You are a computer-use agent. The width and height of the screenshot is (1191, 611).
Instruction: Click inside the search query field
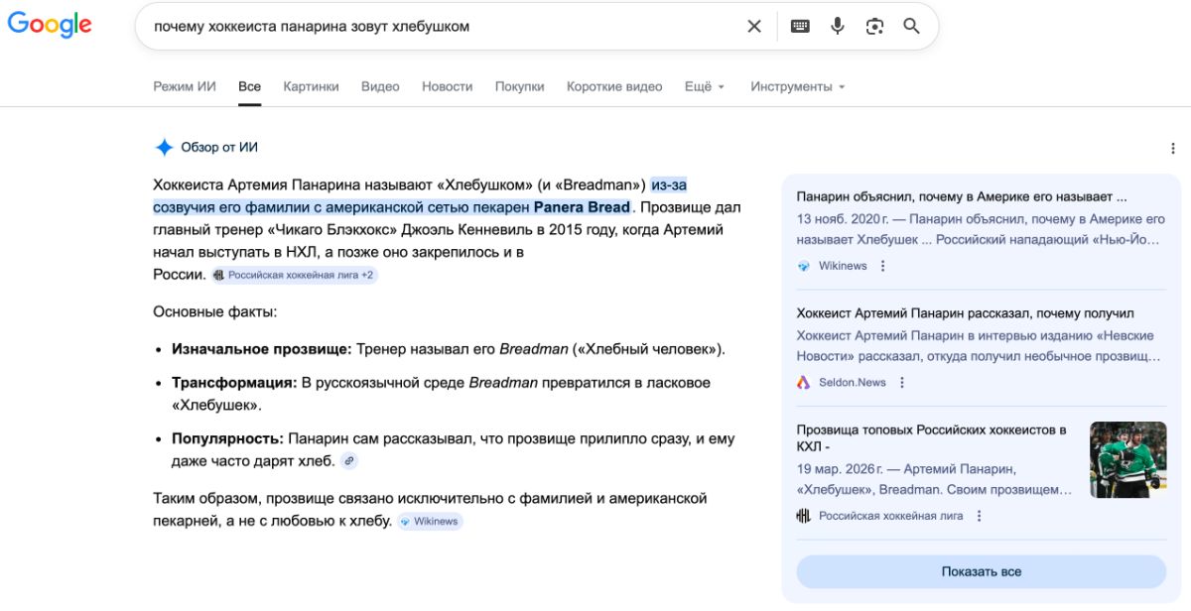pyautogui.click(x=437, y=27)
